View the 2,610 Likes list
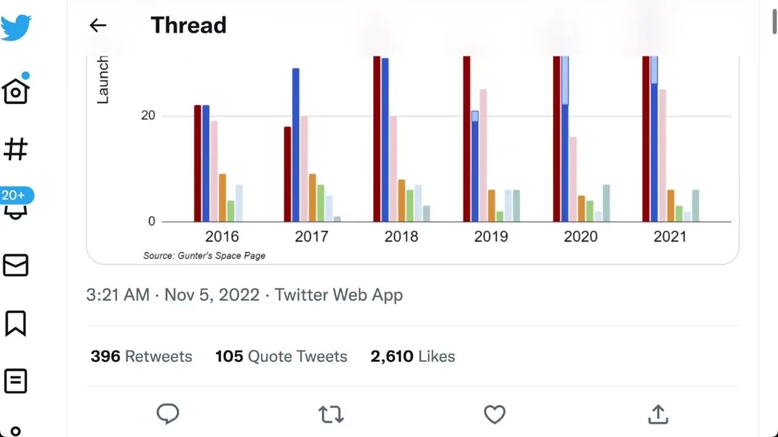This screenshot has width=778, height=437. coord(413,356)
